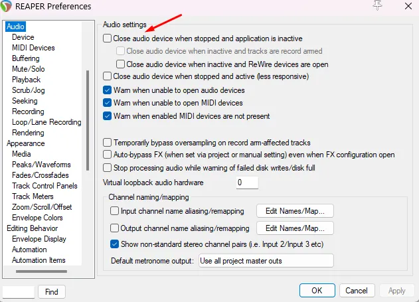Open Track Meters settings
Viewport: 419px width, 302px height.
click(x=33, y=196)
